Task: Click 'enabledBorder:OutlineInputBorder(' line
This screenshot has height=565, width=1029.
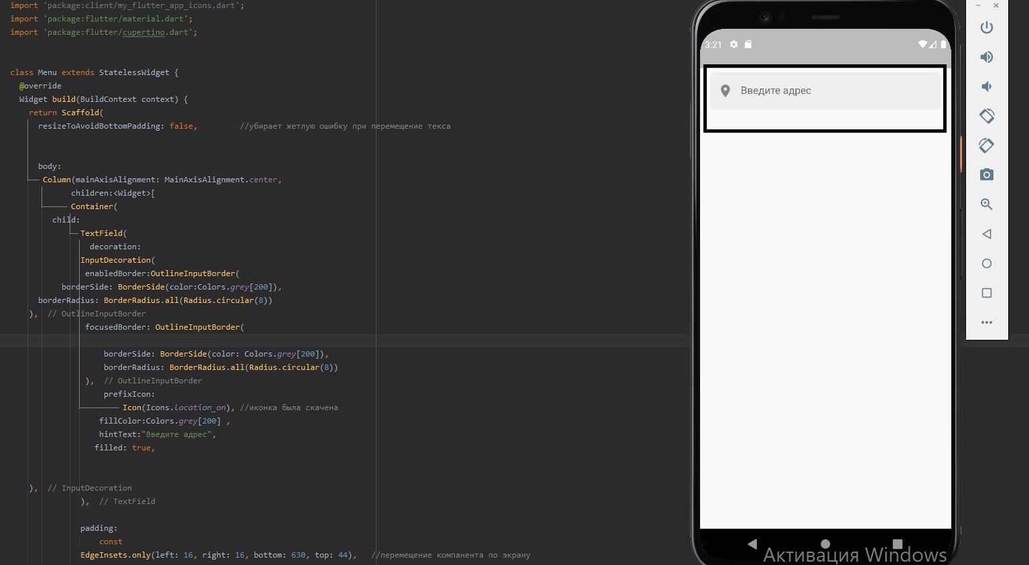Action: 162,273
